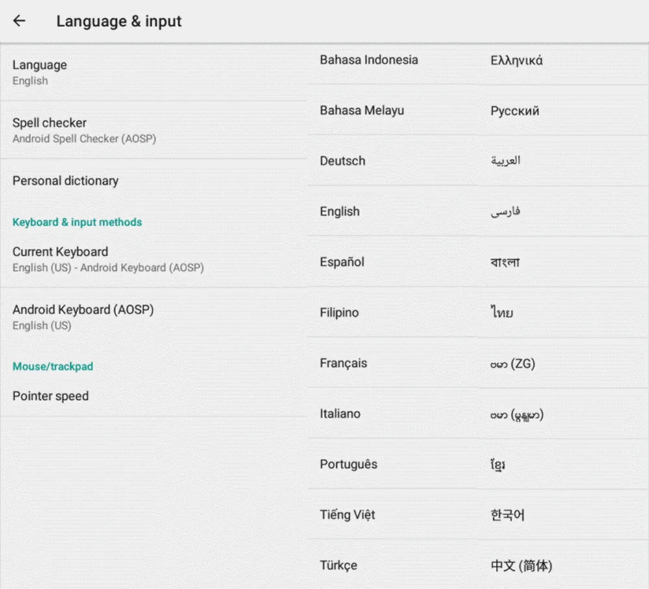The width and height of the screenshot is (649, 589).
Task: Choose Tiếng Việt language
Action: point(347,514)
